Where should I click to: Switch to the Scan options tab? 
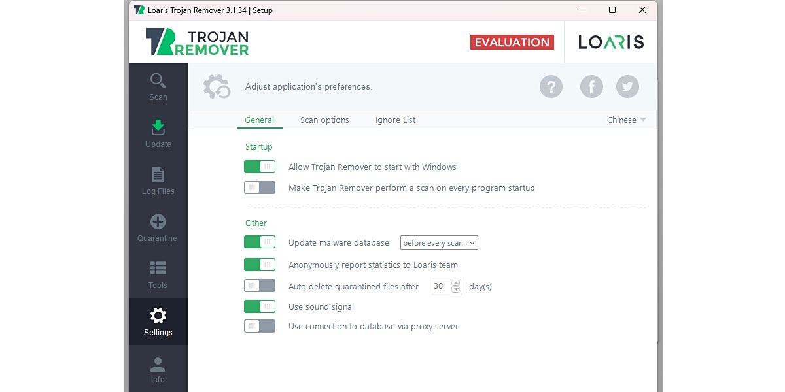(x=324, y=120)
